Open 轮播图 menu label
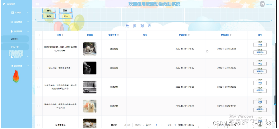This screenshot has width=279, height=129. pos(18,13)
